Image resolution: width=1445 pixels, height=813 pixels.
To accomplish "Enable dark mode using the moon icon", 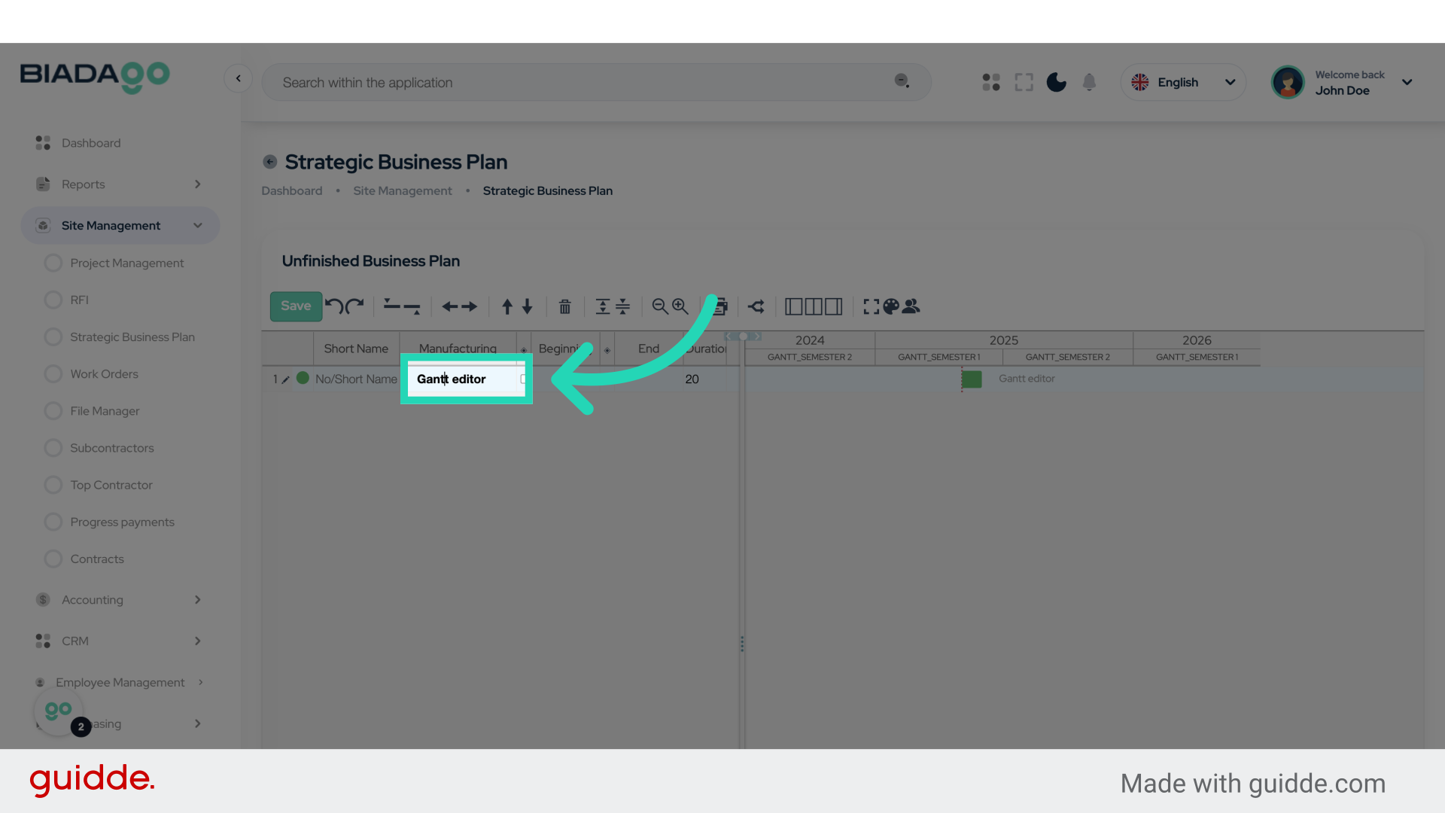I will pos(1056,82).
